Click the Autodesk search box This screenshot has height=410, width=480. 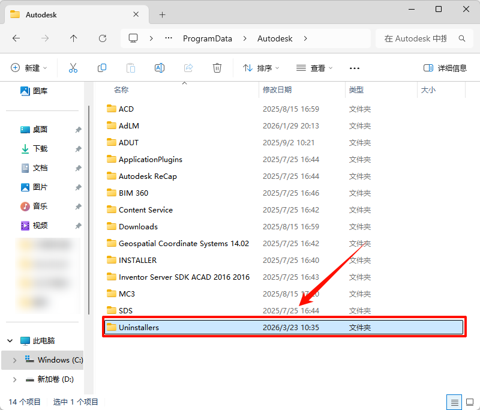coord(420,38)
